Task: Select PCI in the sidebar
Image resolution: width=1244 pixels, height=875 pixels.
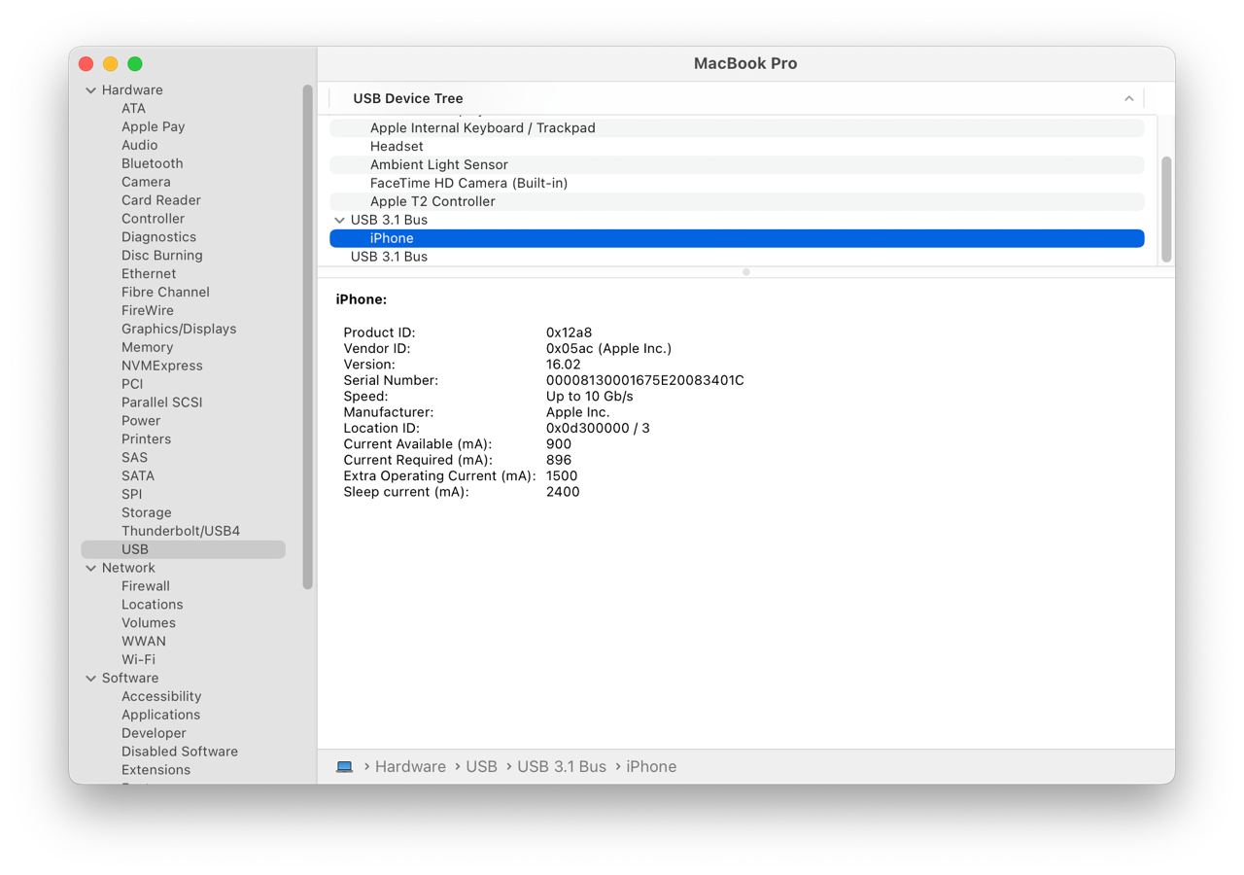Action: [x=132, y=384]
